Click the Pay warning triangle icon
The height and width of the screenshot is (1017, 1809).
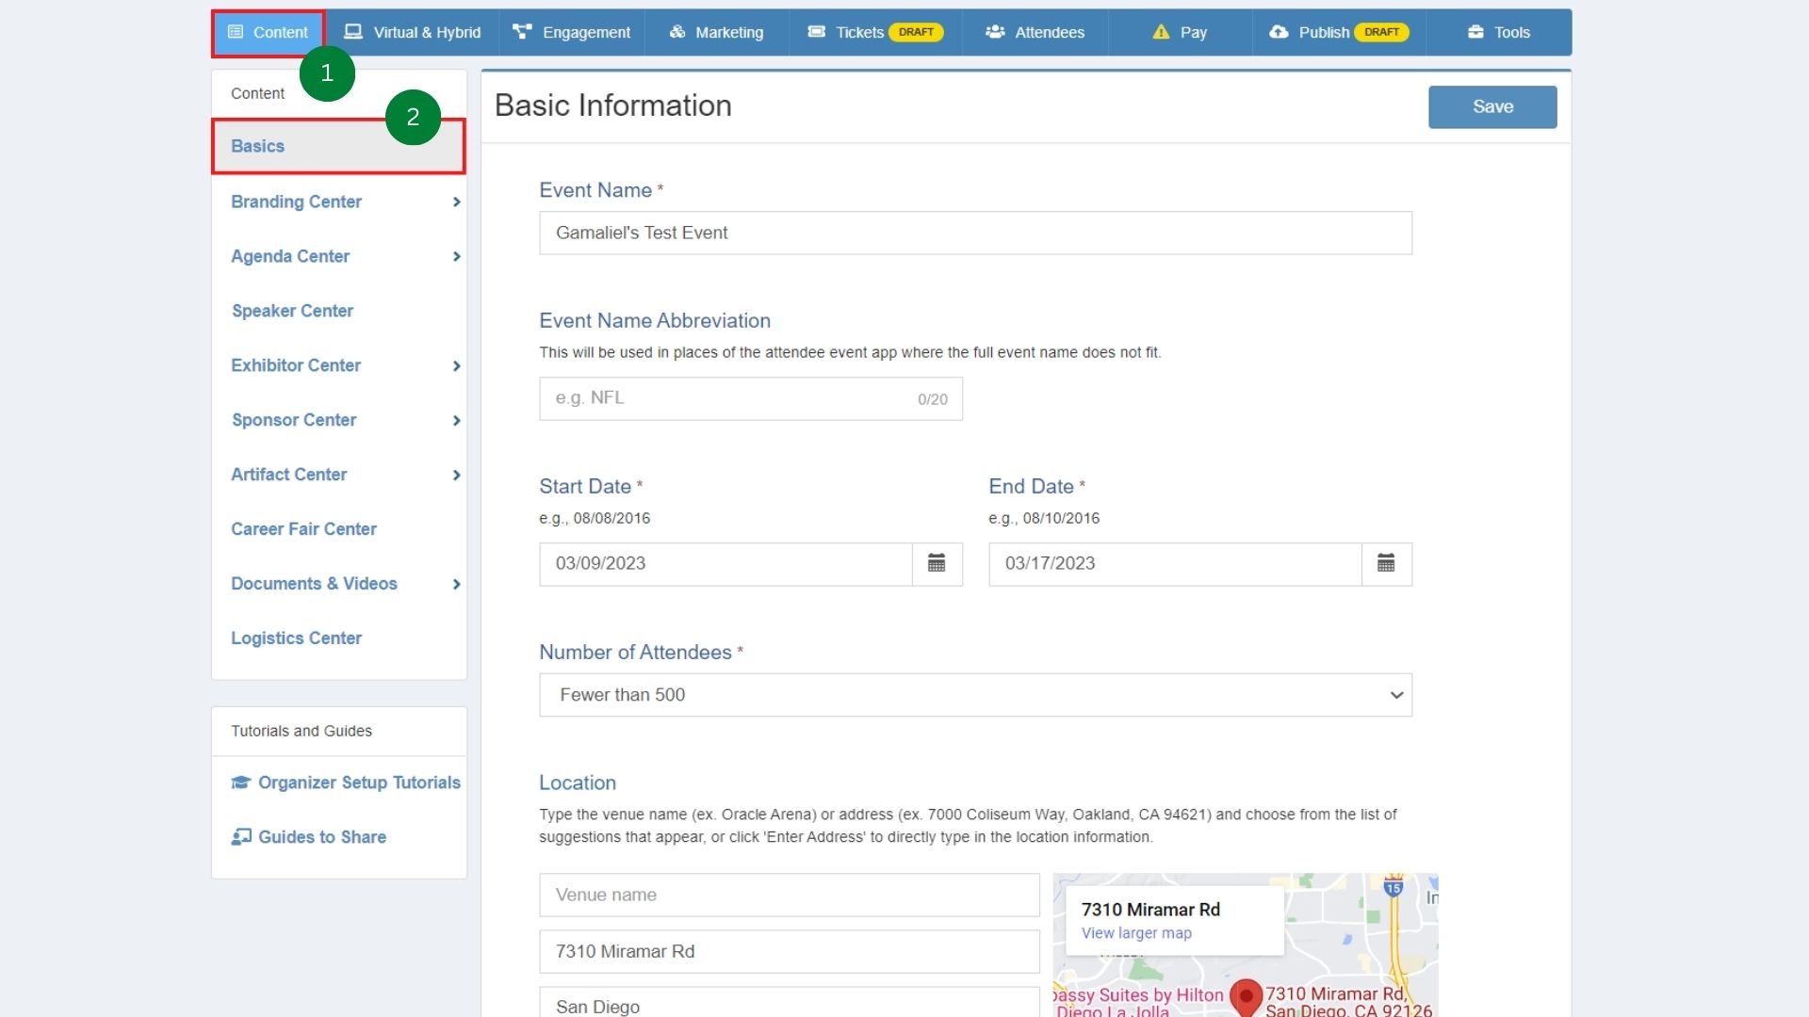1161,32
